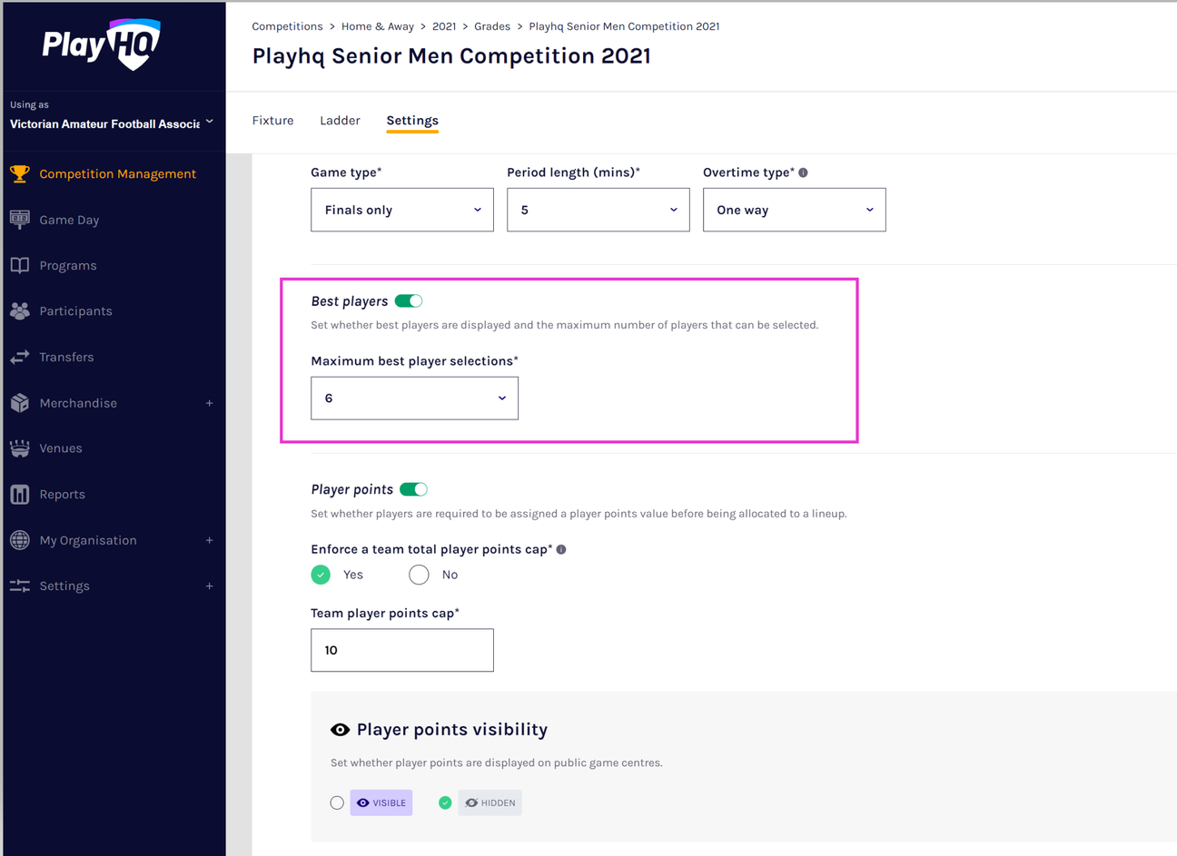Click the Home & Away breadcrumb
The width and height of the screenshot is (1177, 856).
pyautogui.click(x=378, y=26)
